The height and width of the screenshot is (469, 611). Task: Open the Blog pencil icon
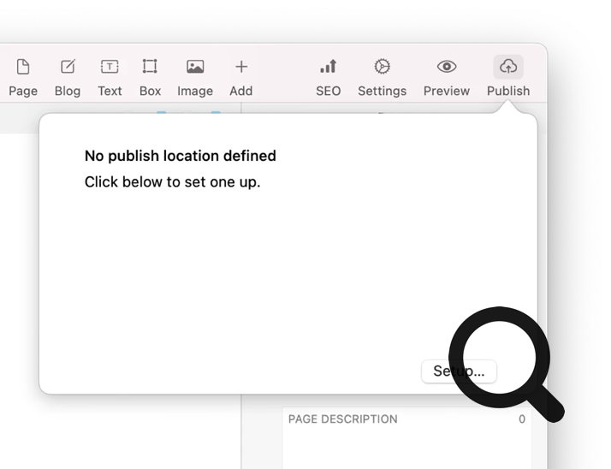pyautogui.click(x=68, y=67)
